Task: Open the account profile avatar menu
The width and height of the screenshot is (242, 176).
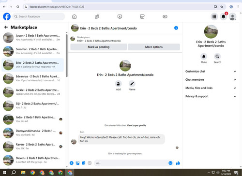Action: [233, 16]
